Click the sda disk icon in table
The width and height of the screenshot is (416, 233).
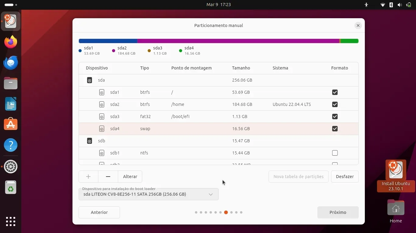click(90, 80)
